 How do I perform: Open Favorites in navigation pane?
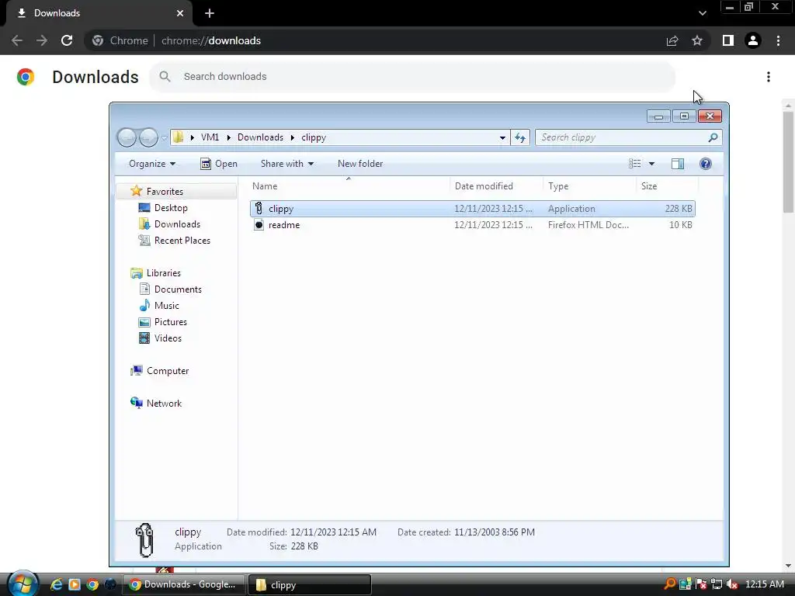(x=165, y=191)
